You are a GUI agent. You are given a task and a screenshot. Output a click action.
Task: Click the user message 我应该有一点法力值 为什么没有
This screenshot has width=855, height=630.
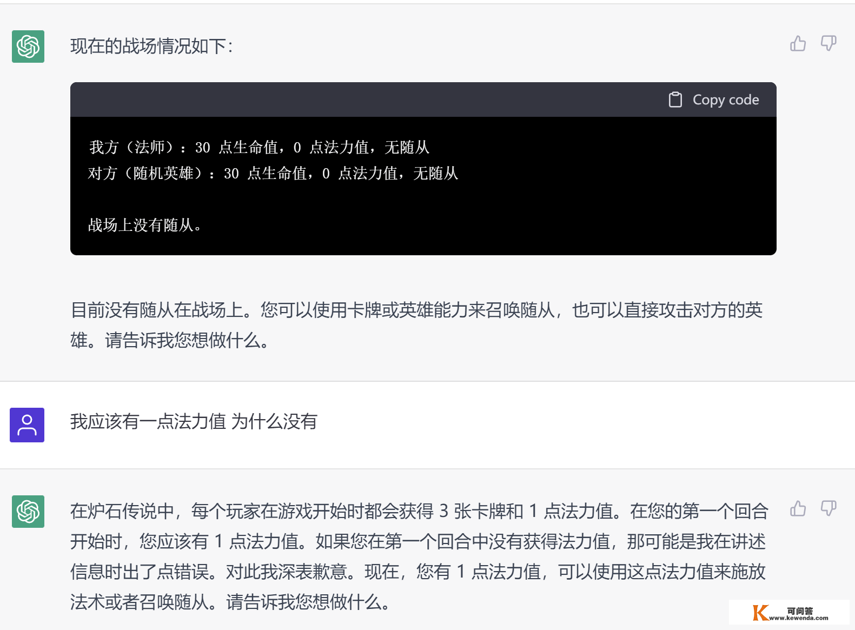pos(194,421)
